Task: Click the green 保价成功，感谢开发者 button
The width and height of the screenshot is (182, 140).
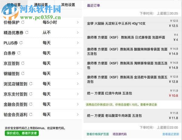Action: pos(22,133)
